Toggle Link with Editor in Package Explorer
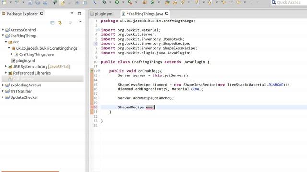This screenshot has height=172, width=307. [x=60, y=23]
